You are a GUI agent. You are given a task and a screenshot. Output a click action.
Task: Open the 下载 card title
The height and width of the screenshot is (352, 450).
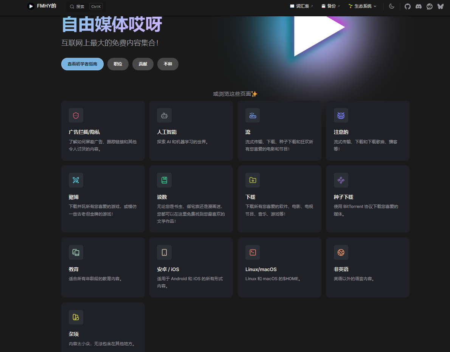pyautogui.click(x=250, y=197)
